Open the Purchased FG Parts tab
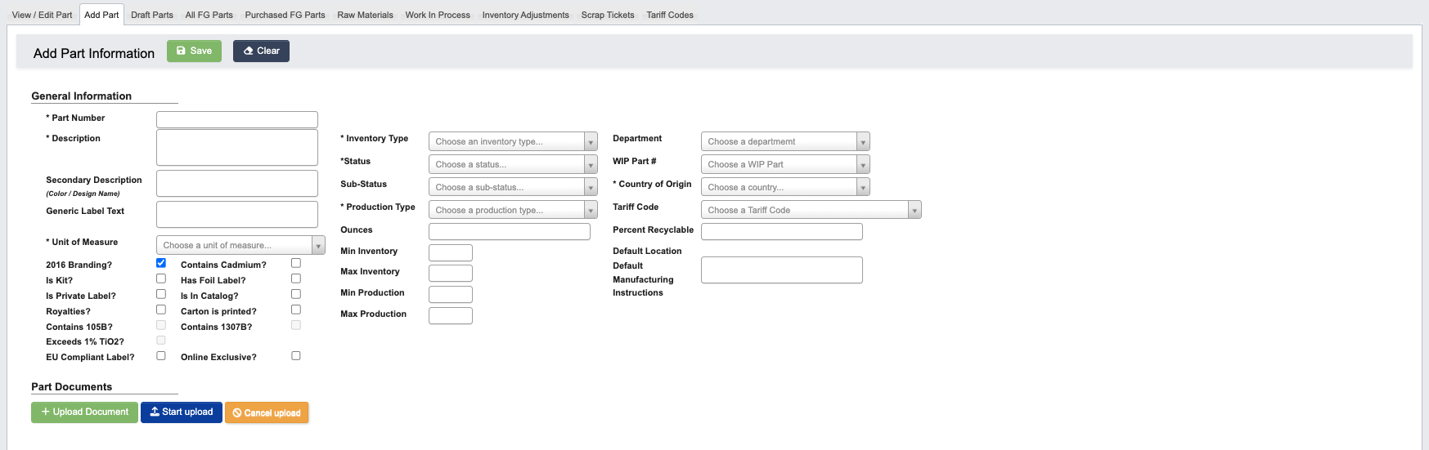1429x450 pixels. click(x=285, y=15)
